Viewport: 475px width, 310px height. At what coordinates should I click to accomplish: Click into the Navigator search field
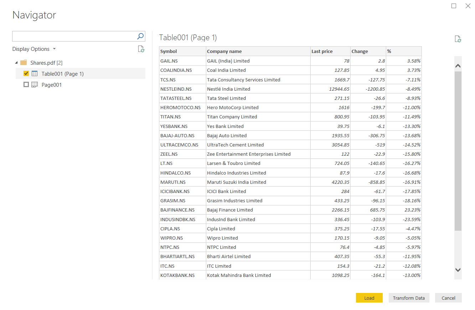[74, 36]
